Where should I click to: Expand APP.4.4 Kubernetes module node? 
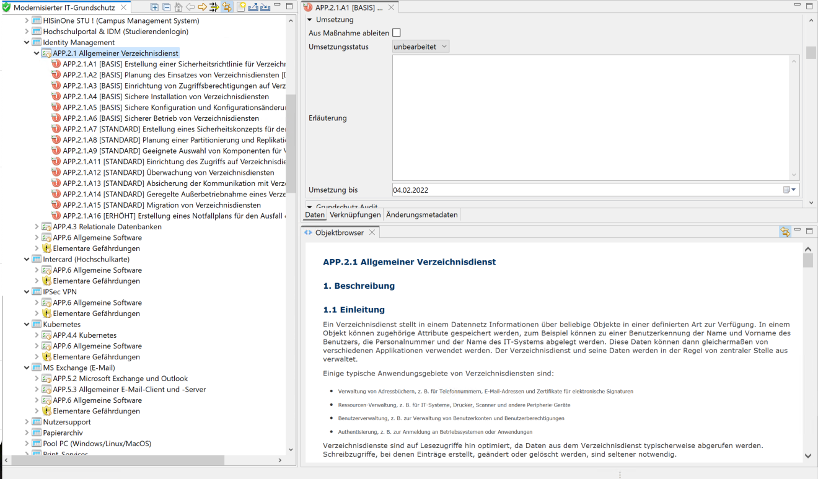pos(37,335)
